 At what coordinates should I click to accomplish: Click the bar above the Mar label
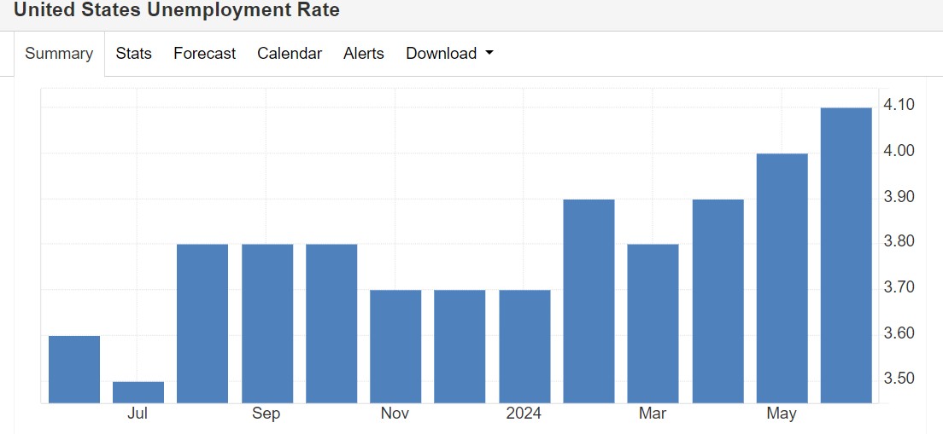(653, 324)
